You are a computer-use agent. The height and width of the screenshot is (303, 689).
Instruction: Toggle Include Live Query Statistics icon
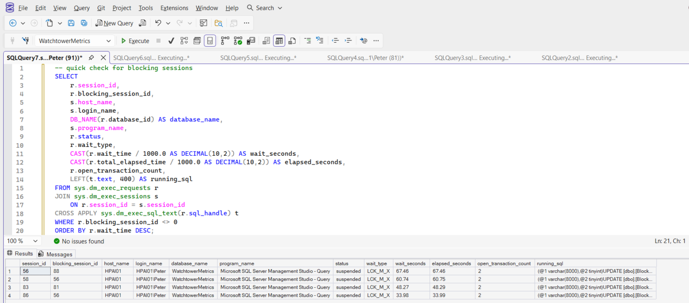tap(238, 41)
